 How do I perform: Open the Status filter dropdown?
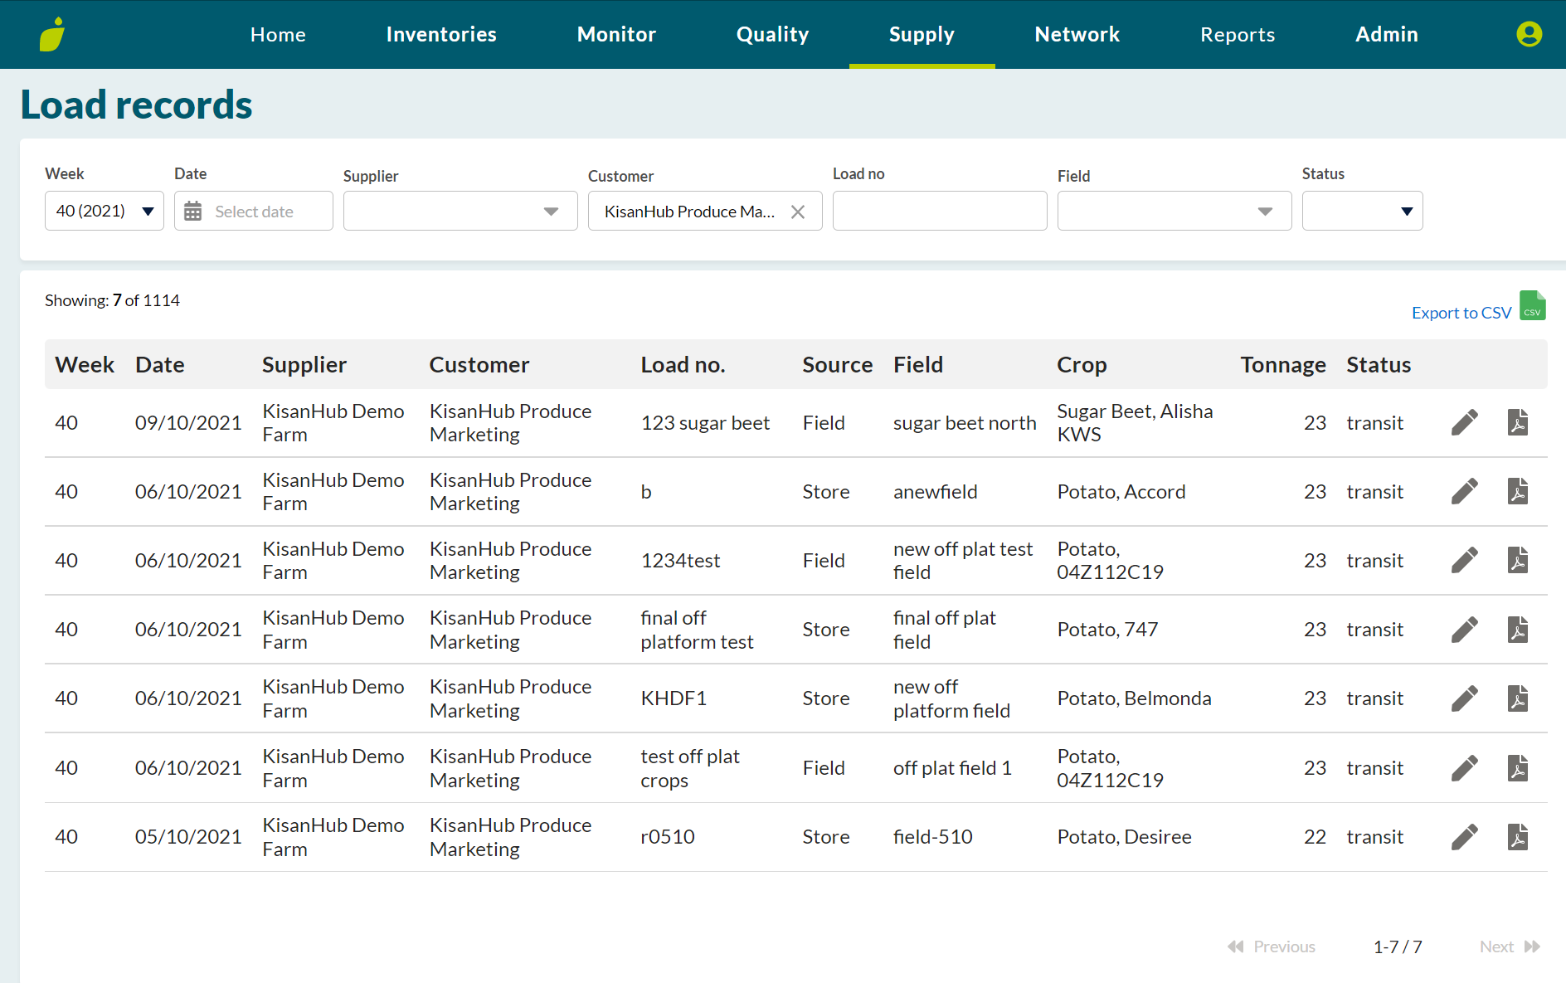(x=1363, y=211)
